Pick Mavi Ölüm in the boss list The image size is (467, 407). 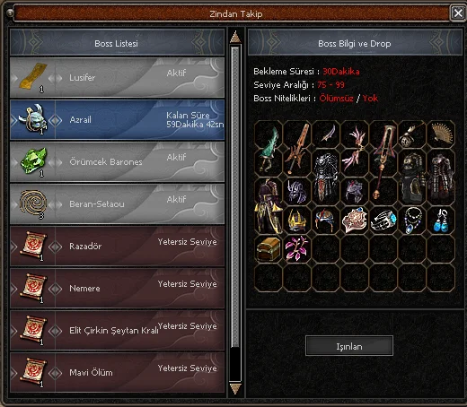pyautogui.click(x=118, y=373)
